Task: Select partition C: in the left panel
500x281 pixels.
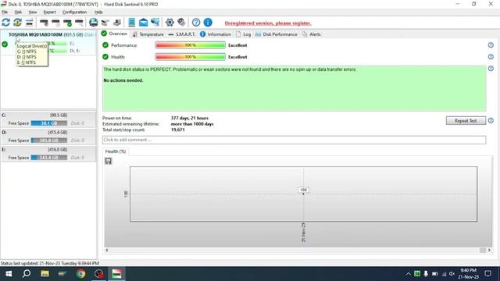Action: click(x=48, y=119)
